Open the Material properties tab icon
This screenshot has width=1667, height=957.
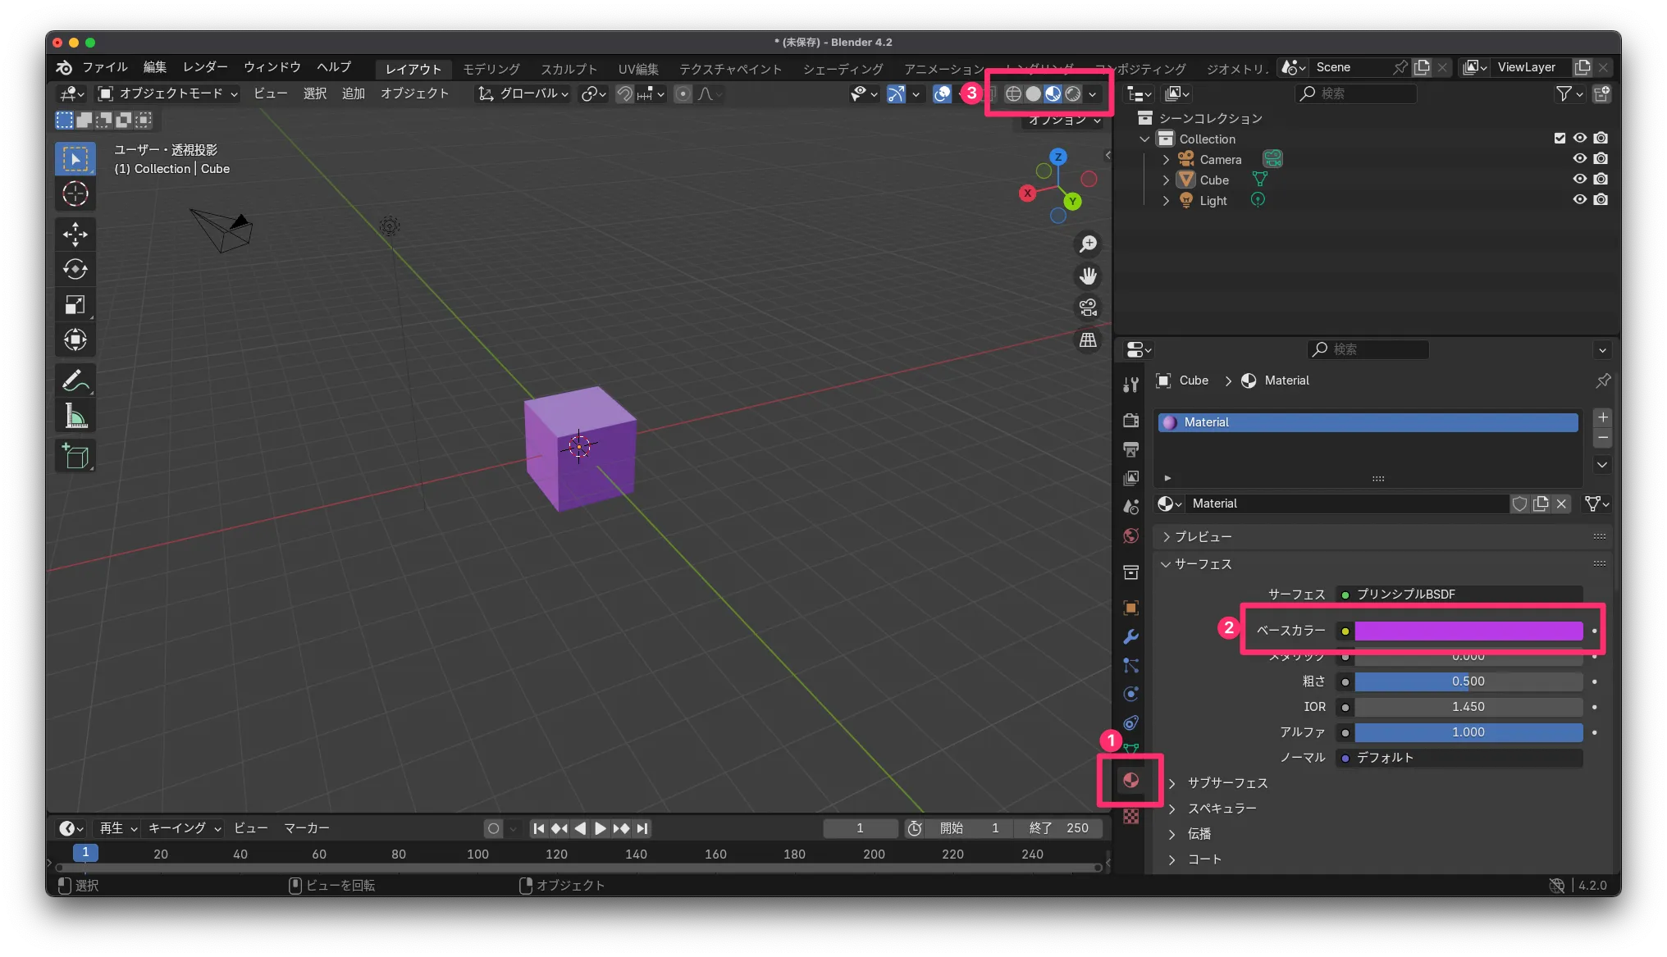pos(1130,780)
